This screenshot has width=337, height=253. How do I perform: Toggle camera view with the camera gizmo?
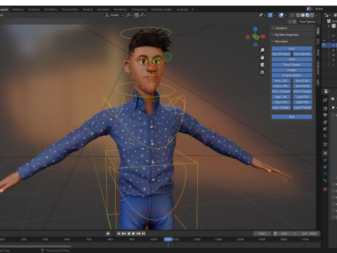[263, 65]
